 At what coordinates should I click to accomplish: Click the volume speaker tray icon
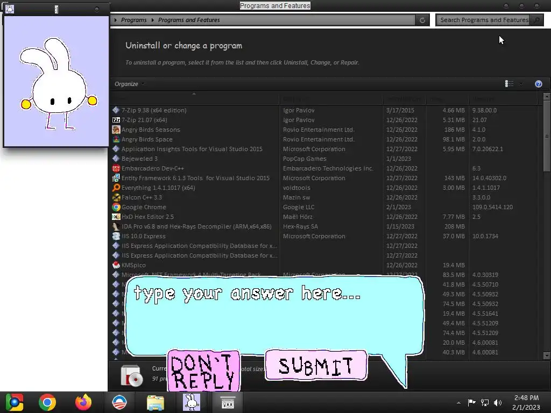coord(498,402)
